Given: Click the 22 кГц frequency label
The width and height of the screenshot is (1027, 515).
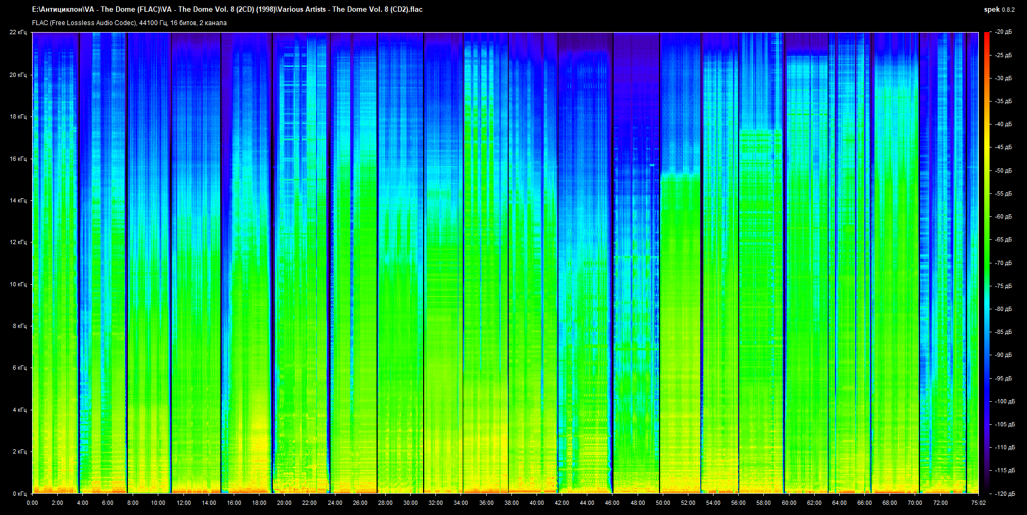Looking at the screenshot, I should 18,32.
